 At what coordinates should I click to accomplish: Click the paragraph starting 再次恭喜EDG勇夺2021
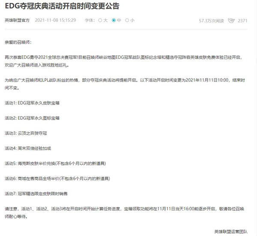click(124, 61)
